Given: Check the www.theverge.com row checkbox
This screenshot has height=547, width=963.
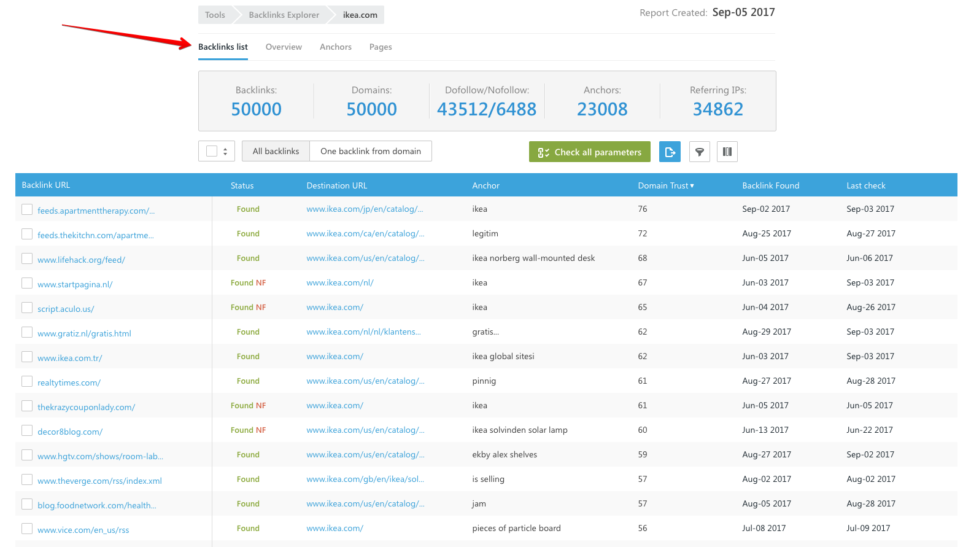Looking at the screenshot, I should click(27, 479).
